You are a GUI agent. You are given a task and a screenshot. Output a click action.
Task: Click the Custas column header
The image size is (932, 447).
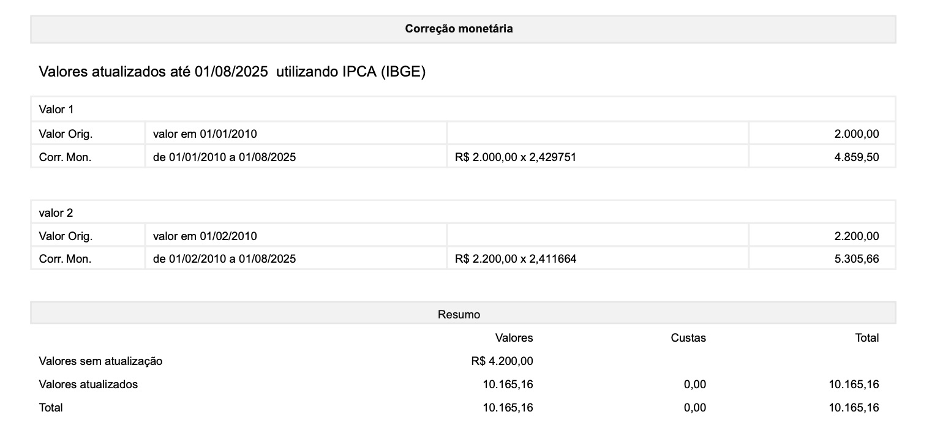[688, 337]
